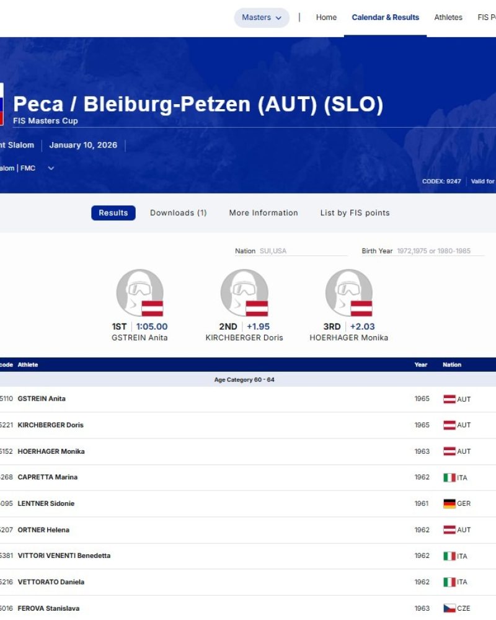
Task: Click the Home navigation link
Action: pos(326,17)
